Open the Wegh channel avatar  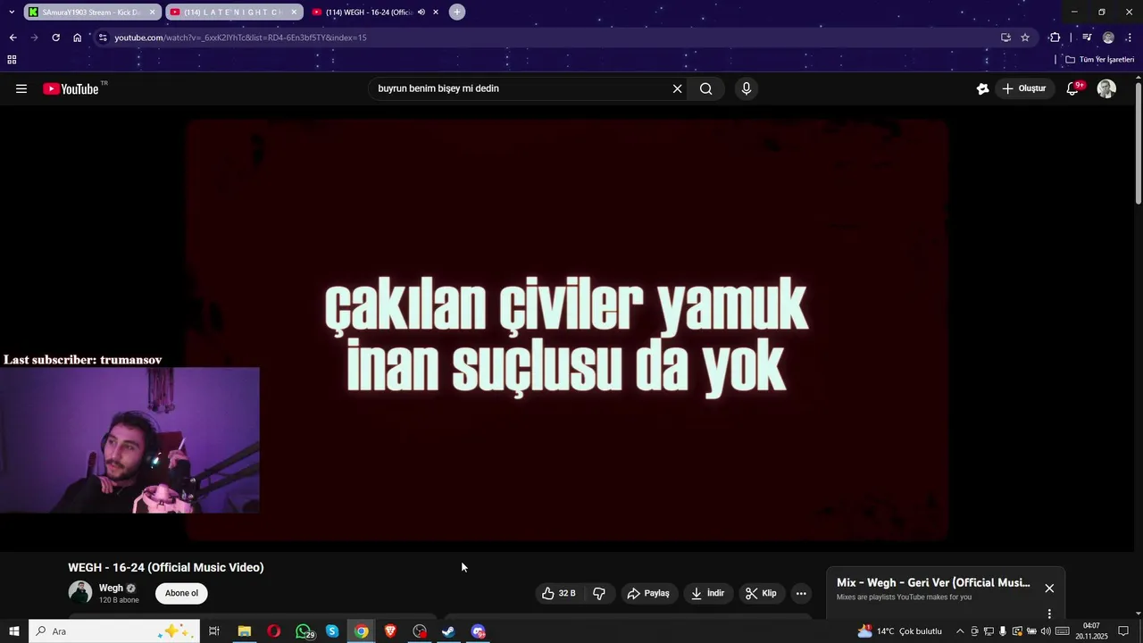coord(80,592)
